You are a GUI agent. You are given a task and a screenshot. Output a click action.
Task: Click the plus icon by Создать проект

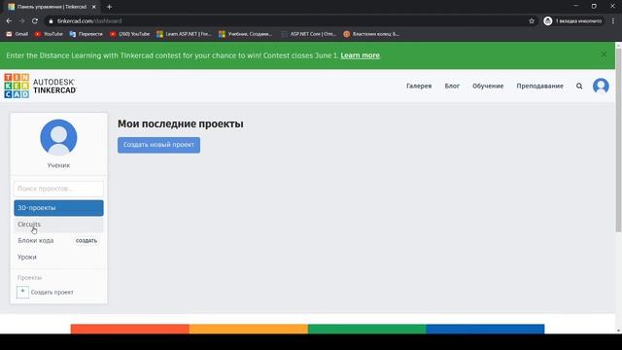pos(22,292)
